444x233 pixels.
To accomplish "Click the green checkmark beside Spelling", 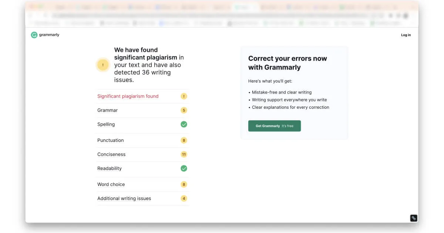I will pyautogui.click(x=184, y=124).
